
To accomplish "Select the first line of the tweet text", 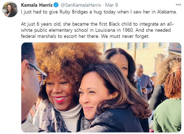I will pyautogui.click(x=99, y=12).
